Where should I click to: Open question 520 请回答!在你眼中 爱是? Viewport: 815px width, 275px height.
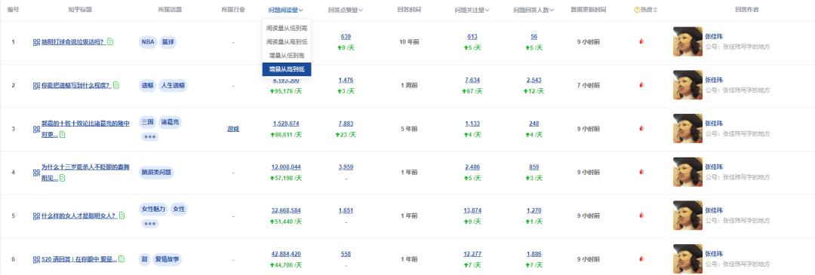click(79, 259)
